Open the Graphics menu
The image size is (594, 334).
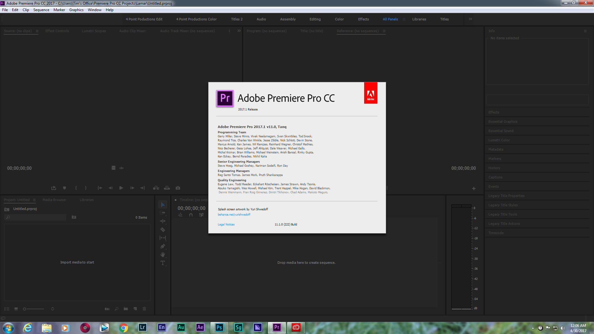(76, 10)
